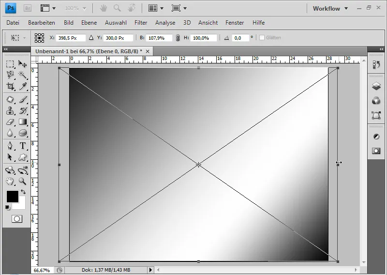
Task: Select the Eraser tool
Action: [x=10, y=122]
